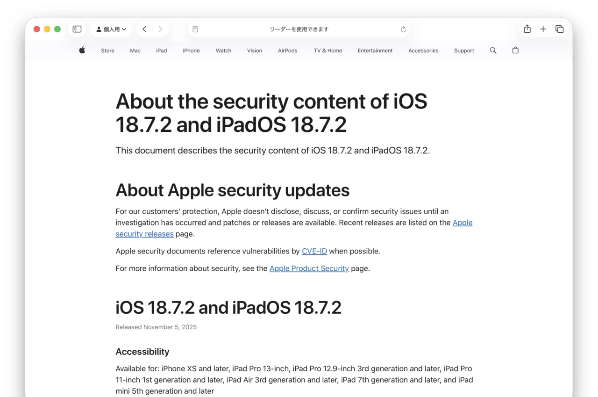Open the Watch category
Viewport: 598px width, 397px height.
coord(223,50)
